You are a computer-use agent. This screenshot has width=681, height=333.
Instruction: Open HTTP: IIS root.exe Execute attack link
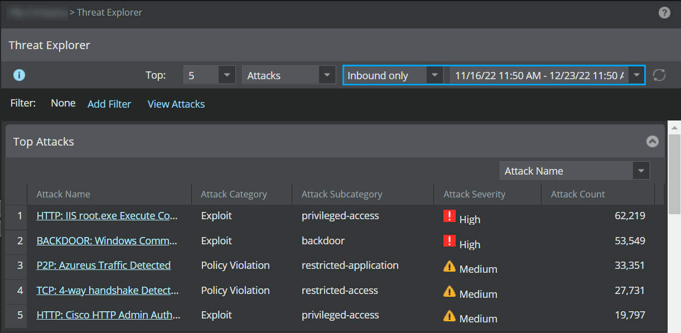(x=107, y=216)
